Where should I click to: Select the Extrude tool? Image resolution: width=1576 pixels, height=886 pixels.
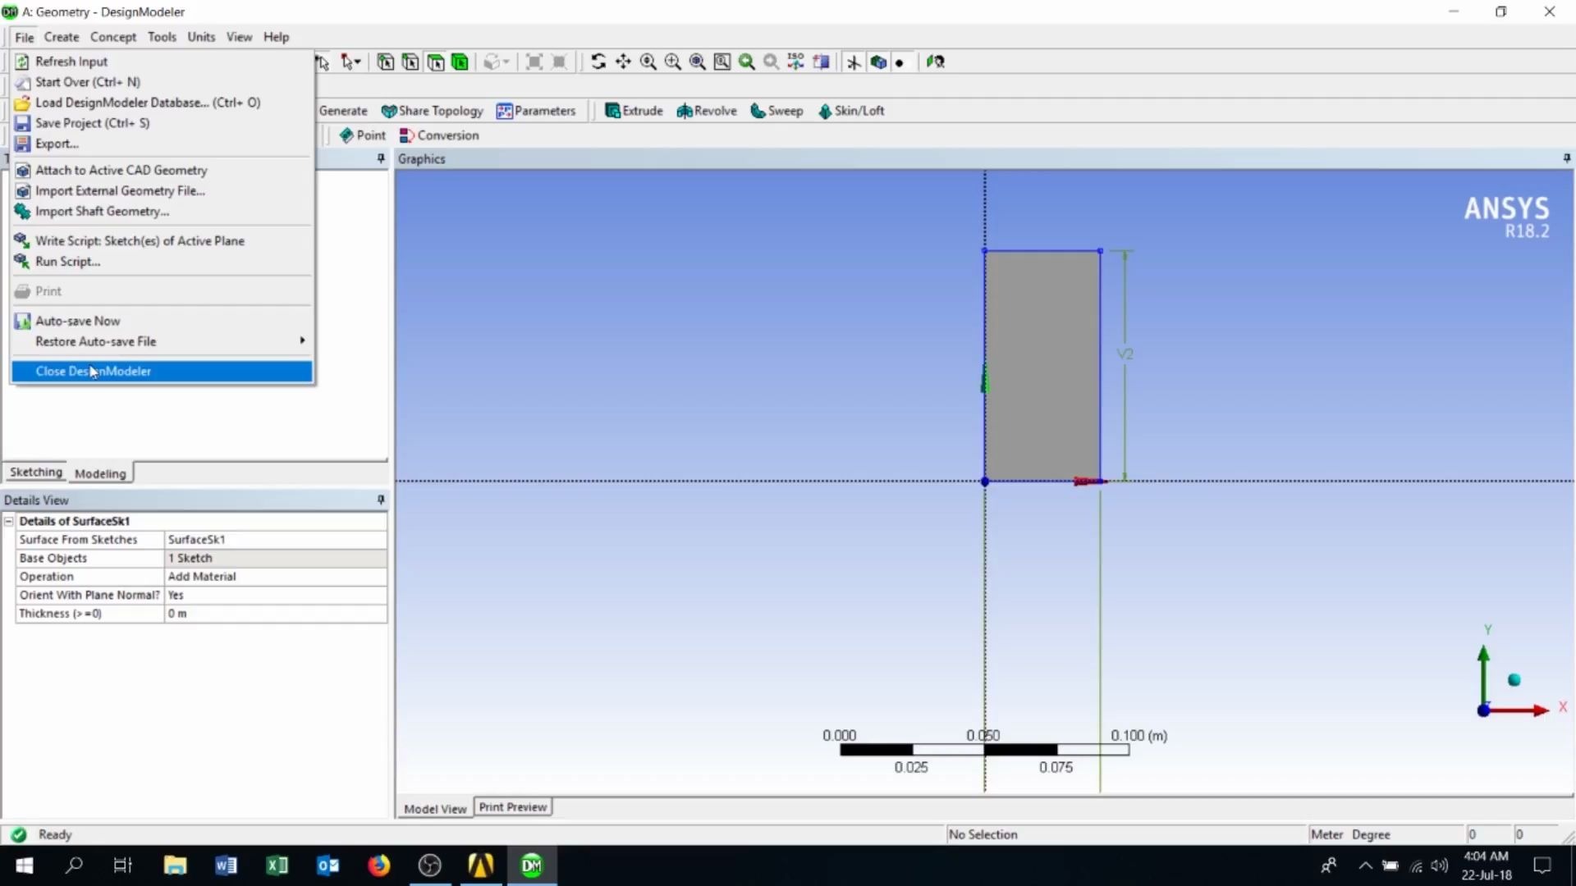633,110
